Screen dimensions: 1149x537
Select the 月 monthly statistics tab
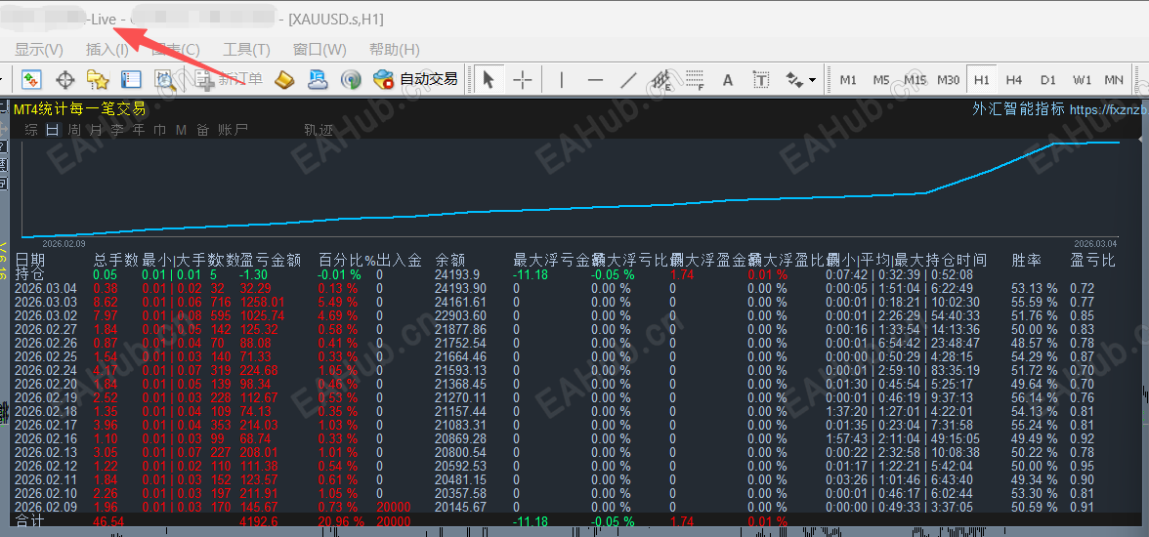click(x=96, y=131)
